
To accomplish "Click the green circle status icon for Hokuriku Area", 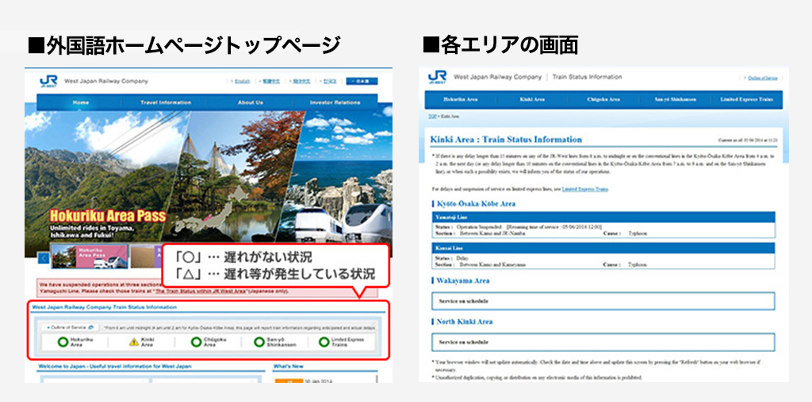I will [x=63, y=342].
